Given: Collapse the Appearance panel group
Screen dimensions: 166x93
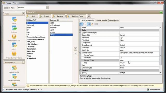Looking at the screenshot, I should [23, 62].
